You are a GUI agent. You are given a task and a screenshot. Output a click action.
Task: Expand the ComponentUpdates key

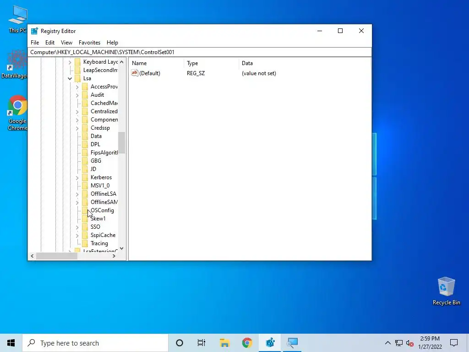coord(77,120)
